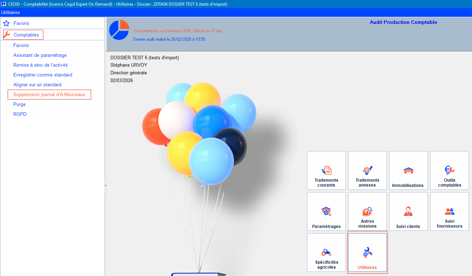Click the Audit Production Comptable title link
This screenshot has height=276, width=472.
[x=403, y=22]
